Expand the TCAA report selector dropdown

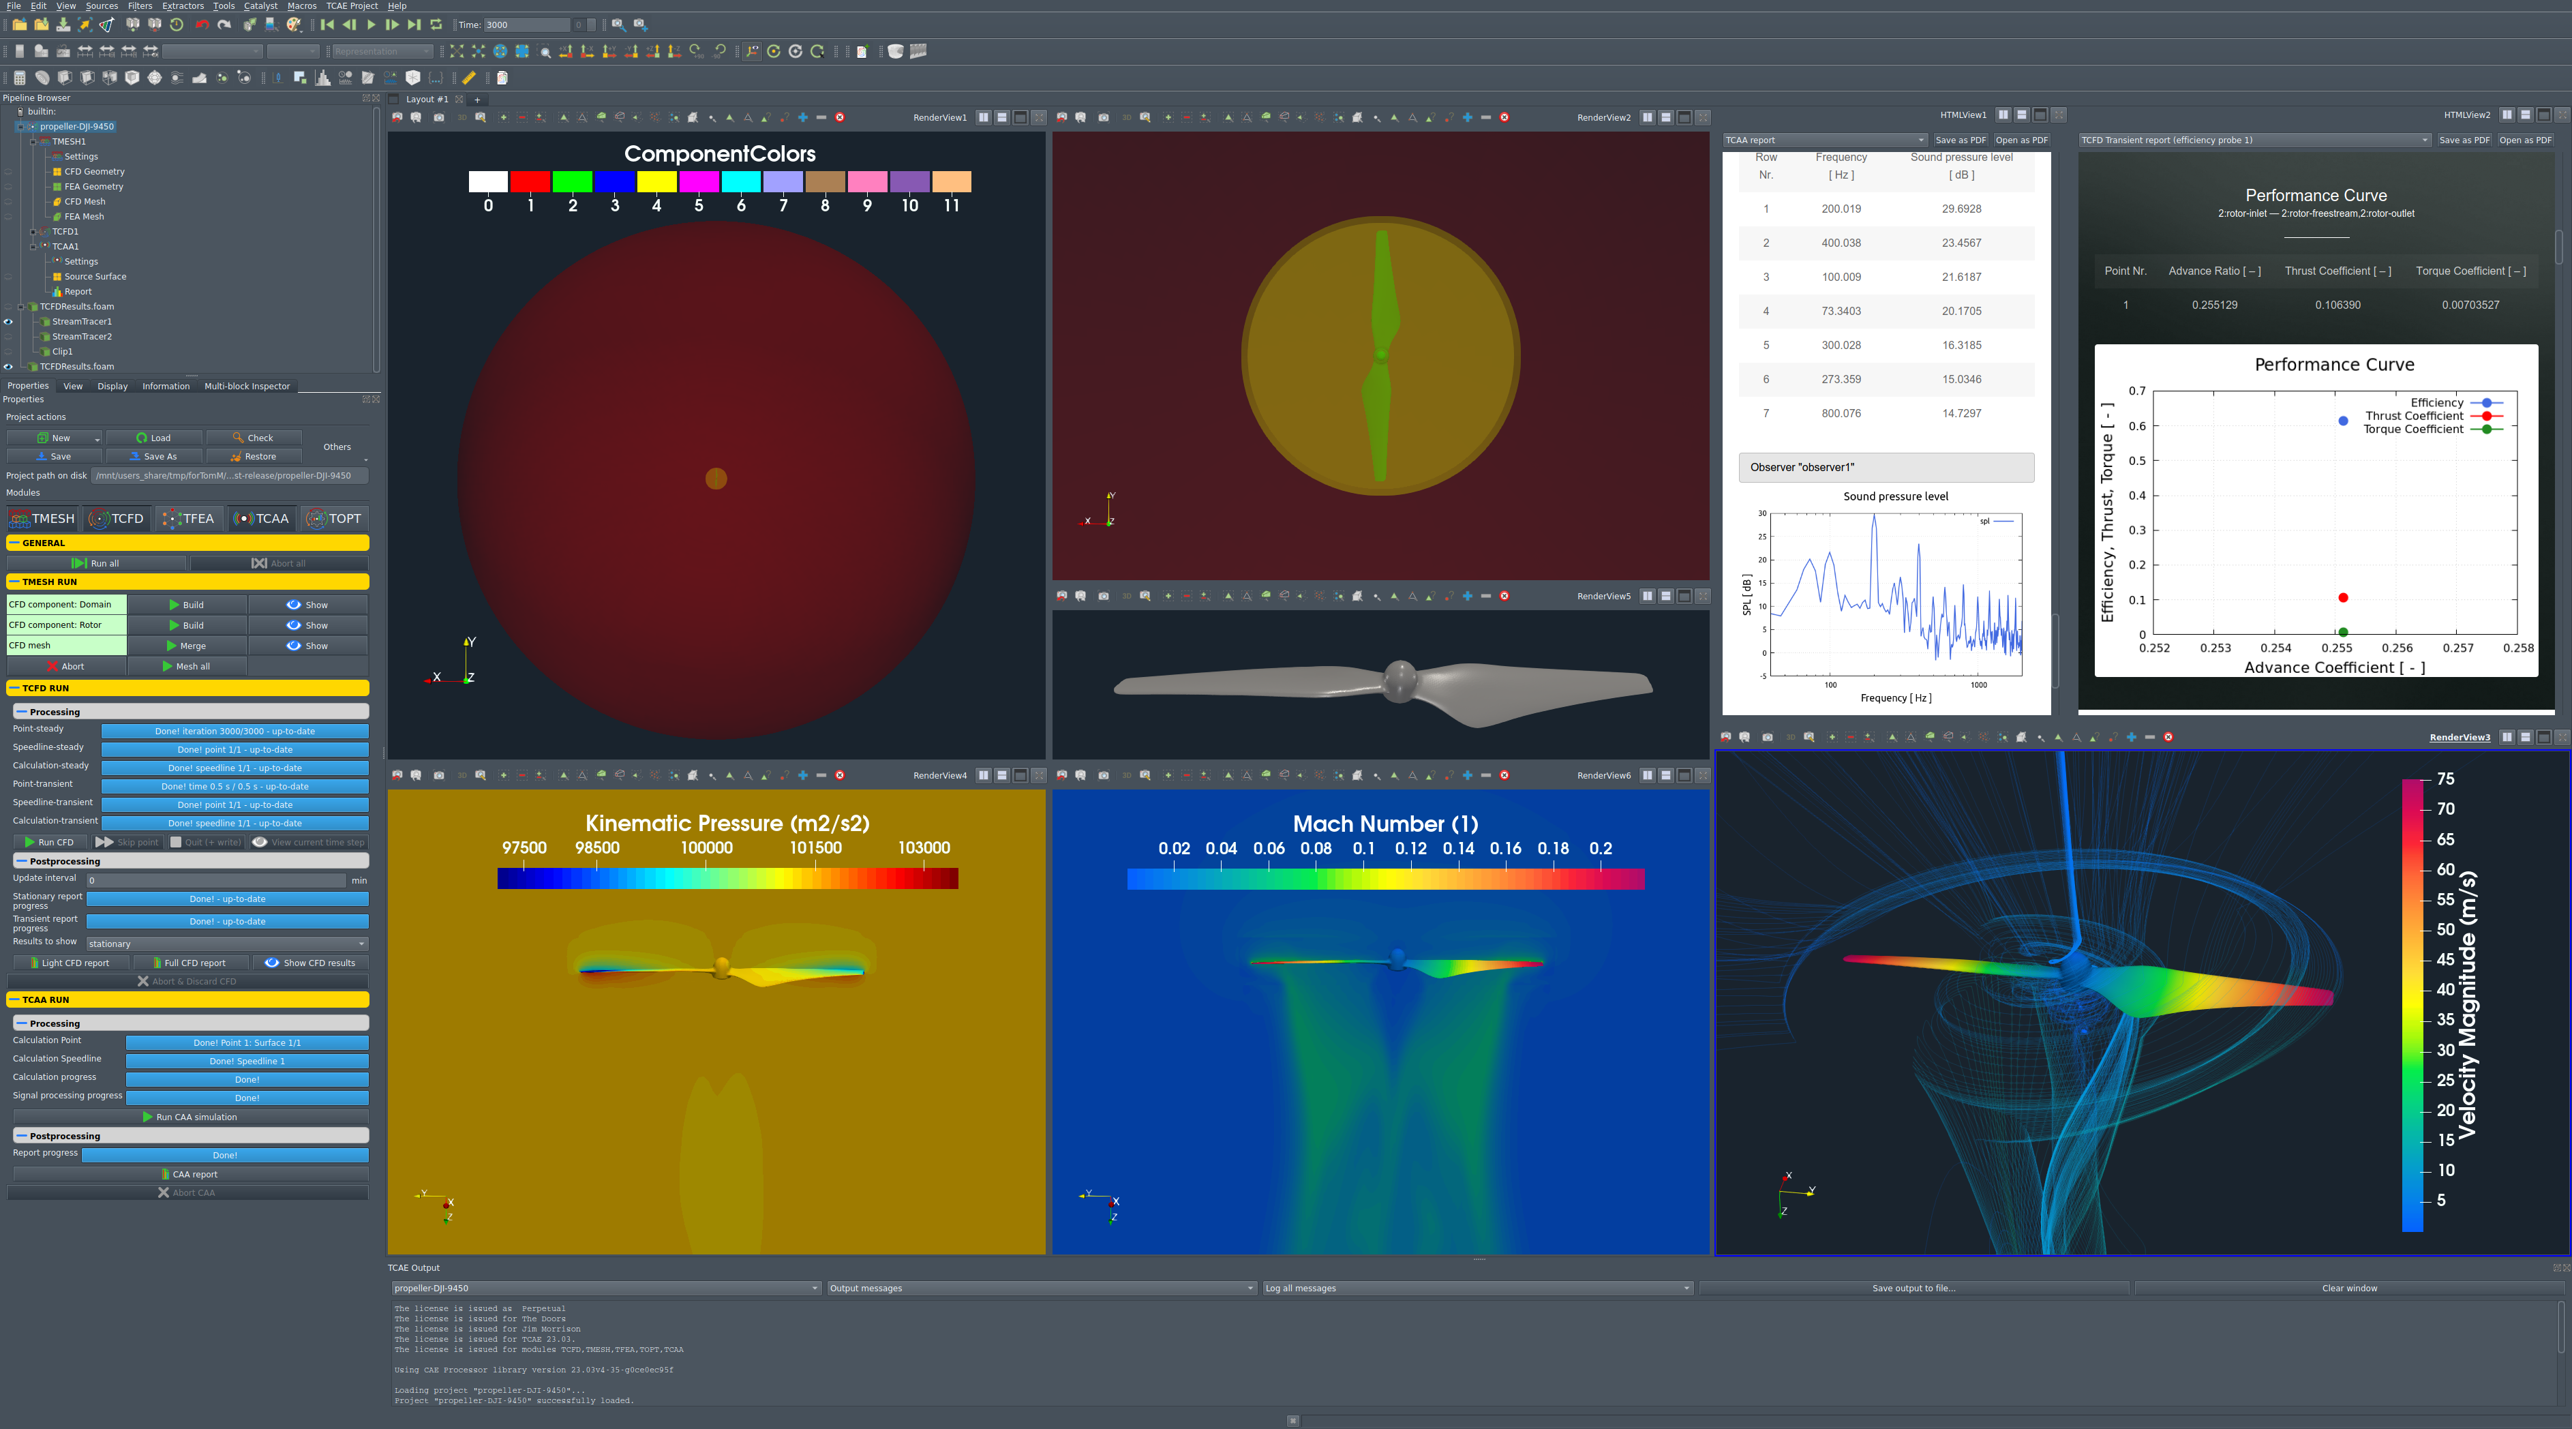1824,140
